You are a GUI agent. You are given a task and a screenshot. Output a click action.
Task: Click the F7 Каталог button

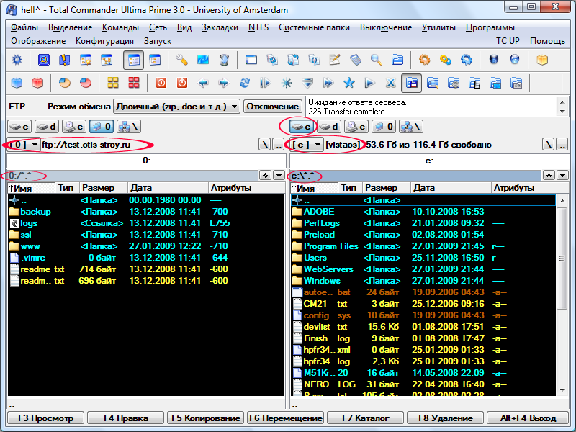[x=366, y=418]
